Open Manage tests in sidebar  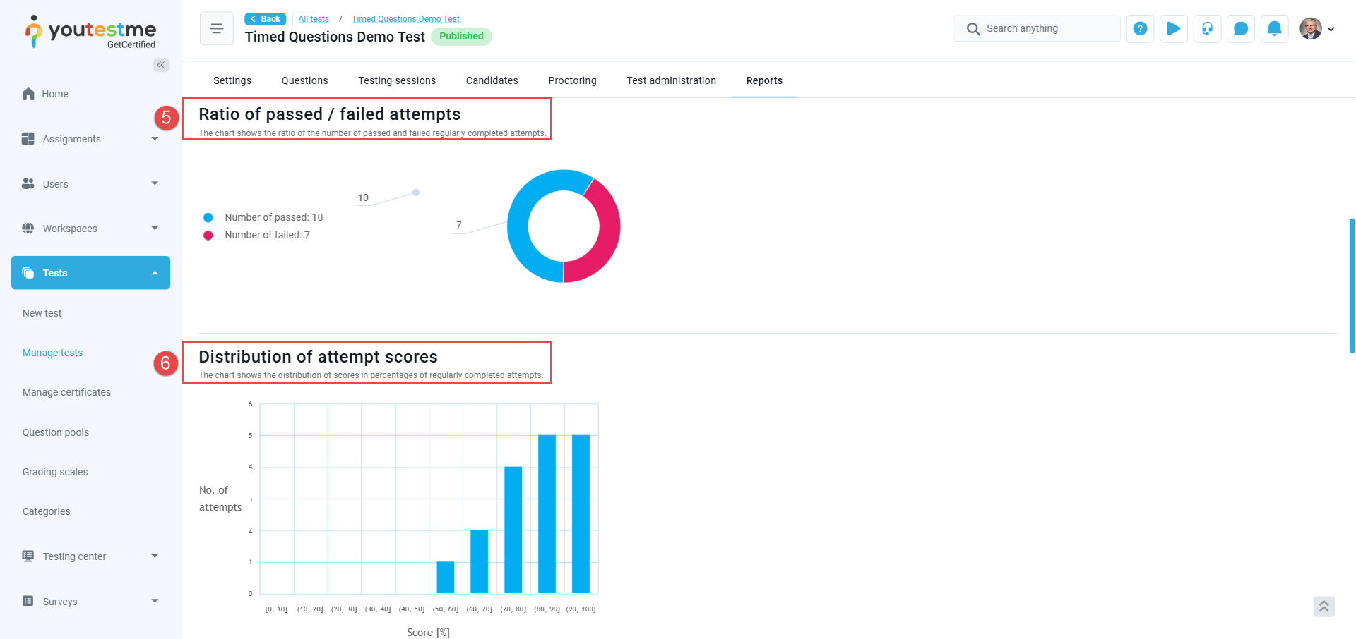click(x=52, y=353)
